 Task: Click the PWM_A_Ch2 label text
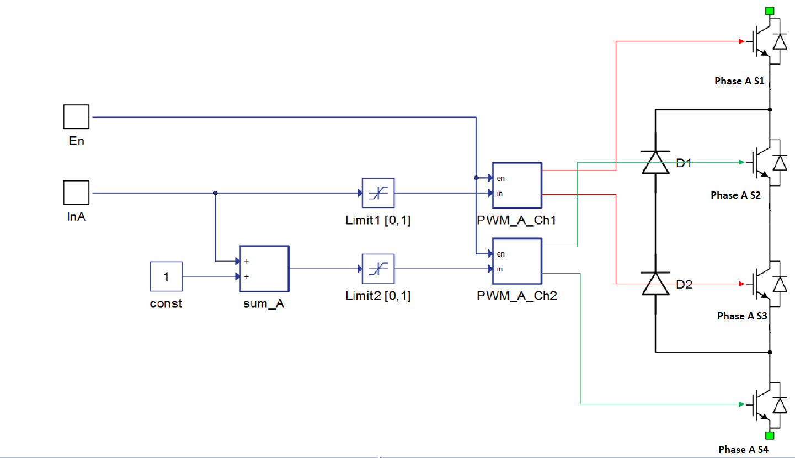click(x=517, y=296)
